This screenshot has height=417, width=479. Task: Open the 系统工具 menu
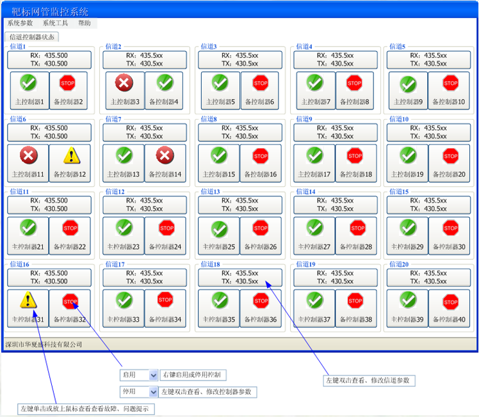click(55, 23)
